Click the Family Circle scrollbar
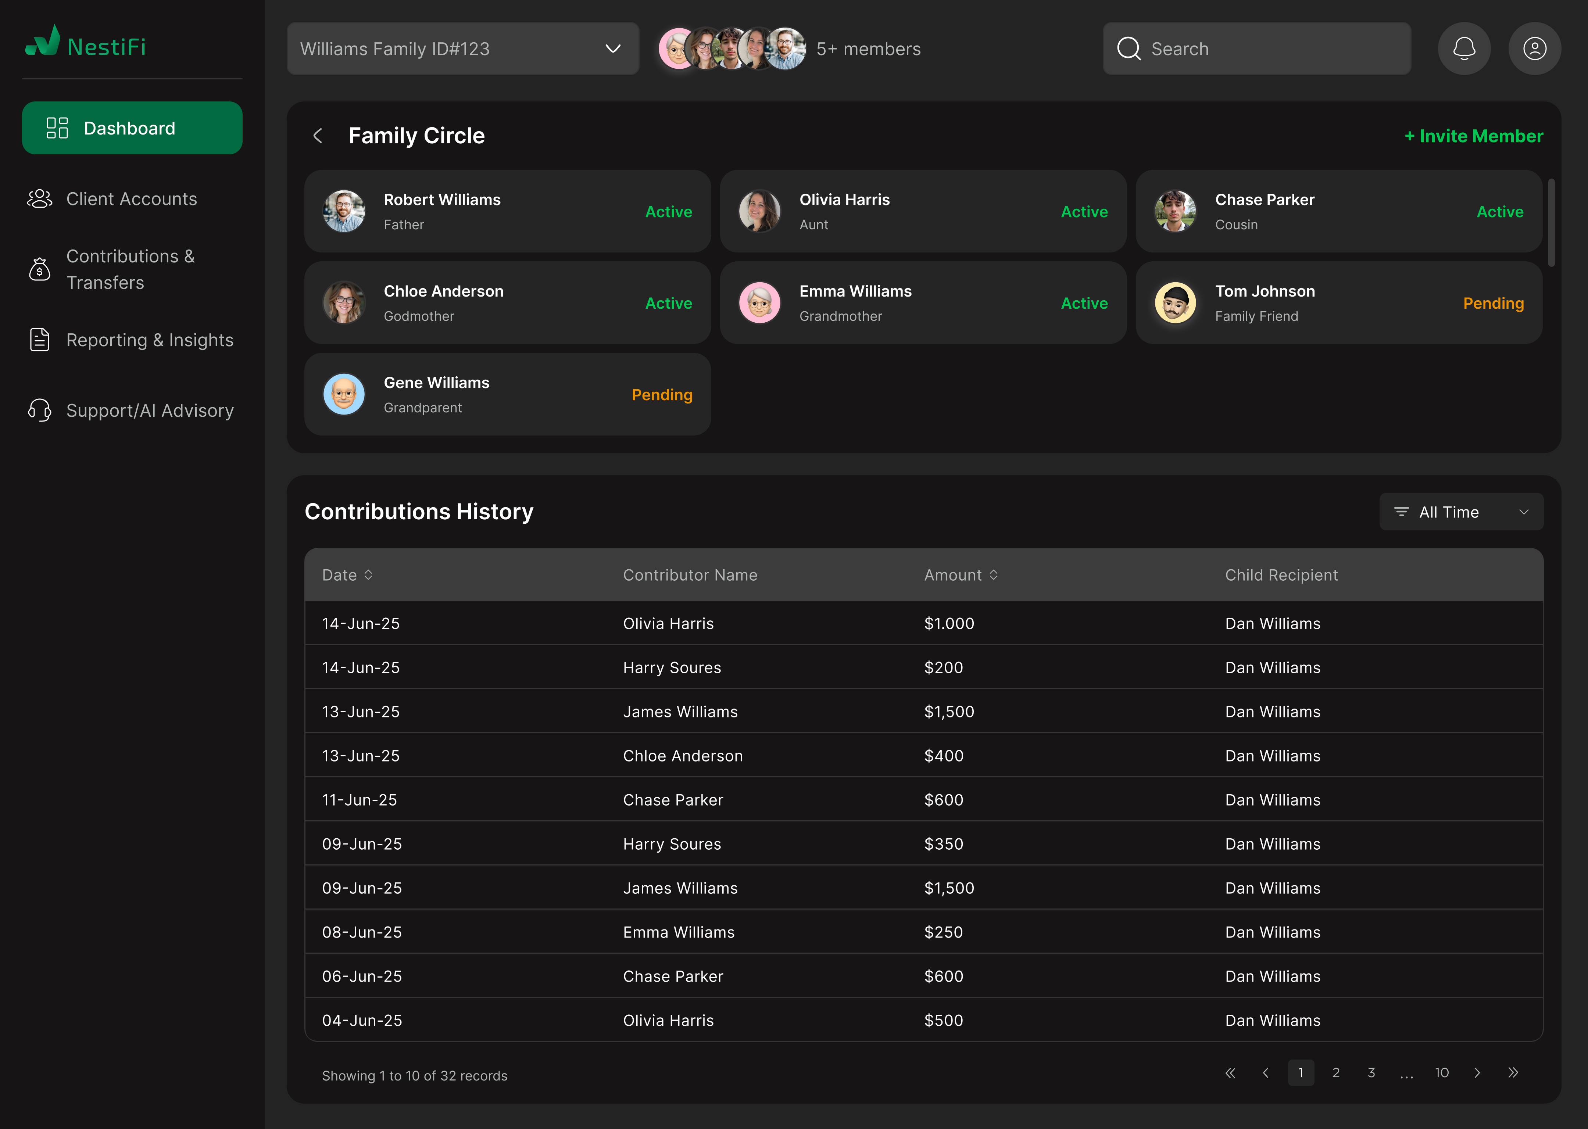This screenshot has height=1129, width=1588. point(1551,222)
